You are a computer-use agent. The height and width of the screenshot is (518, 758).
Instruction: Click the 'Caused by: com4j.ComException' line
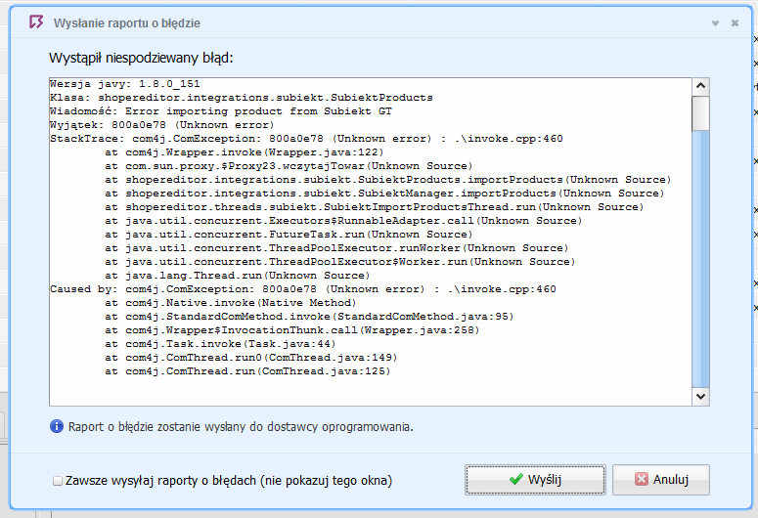pyautogui.click(x=303, y=289)
